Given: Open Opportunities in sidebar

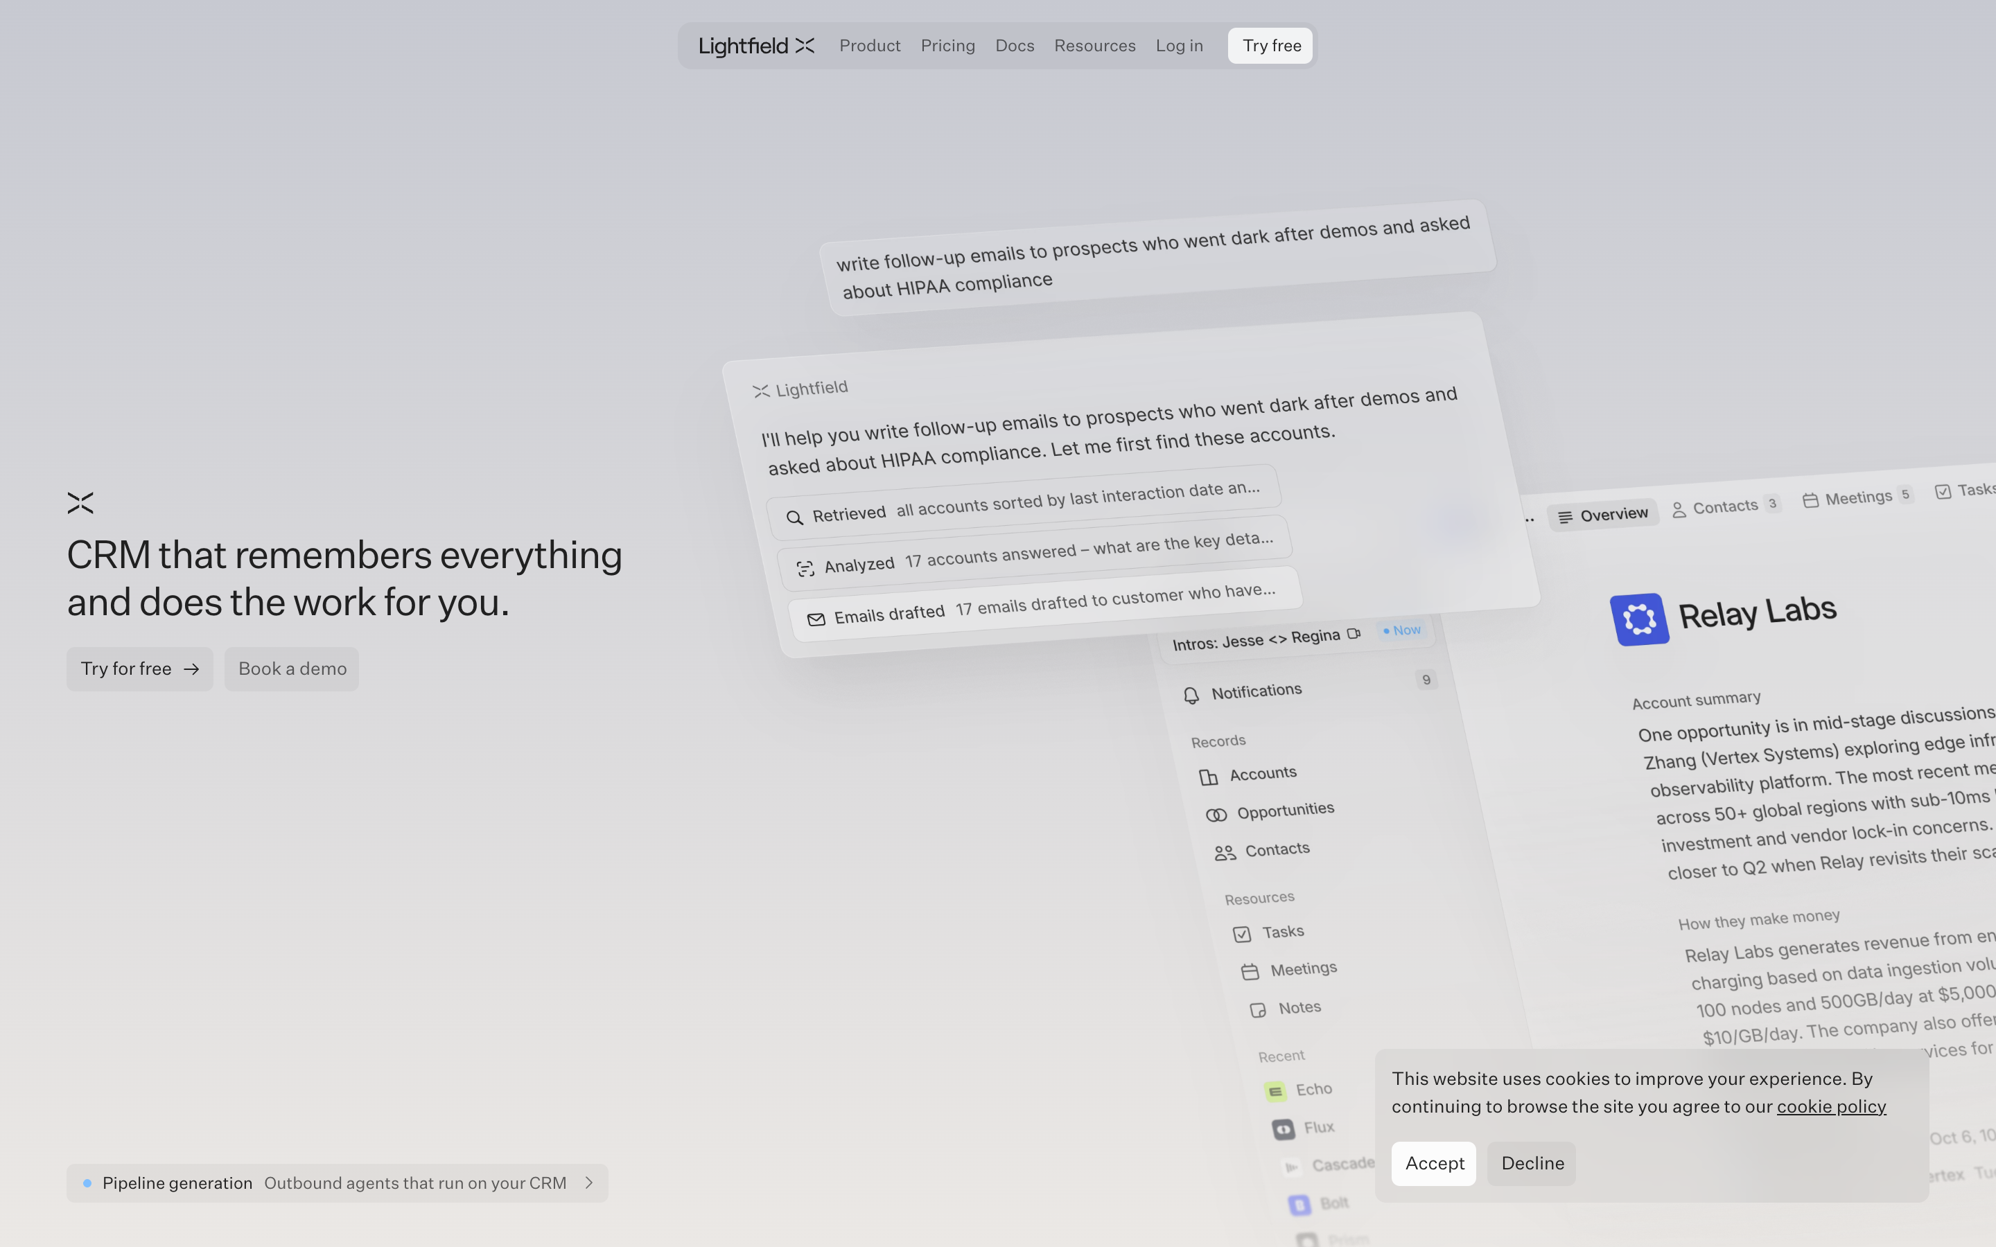Looking at the screenshot, I should pos(1285,810).
